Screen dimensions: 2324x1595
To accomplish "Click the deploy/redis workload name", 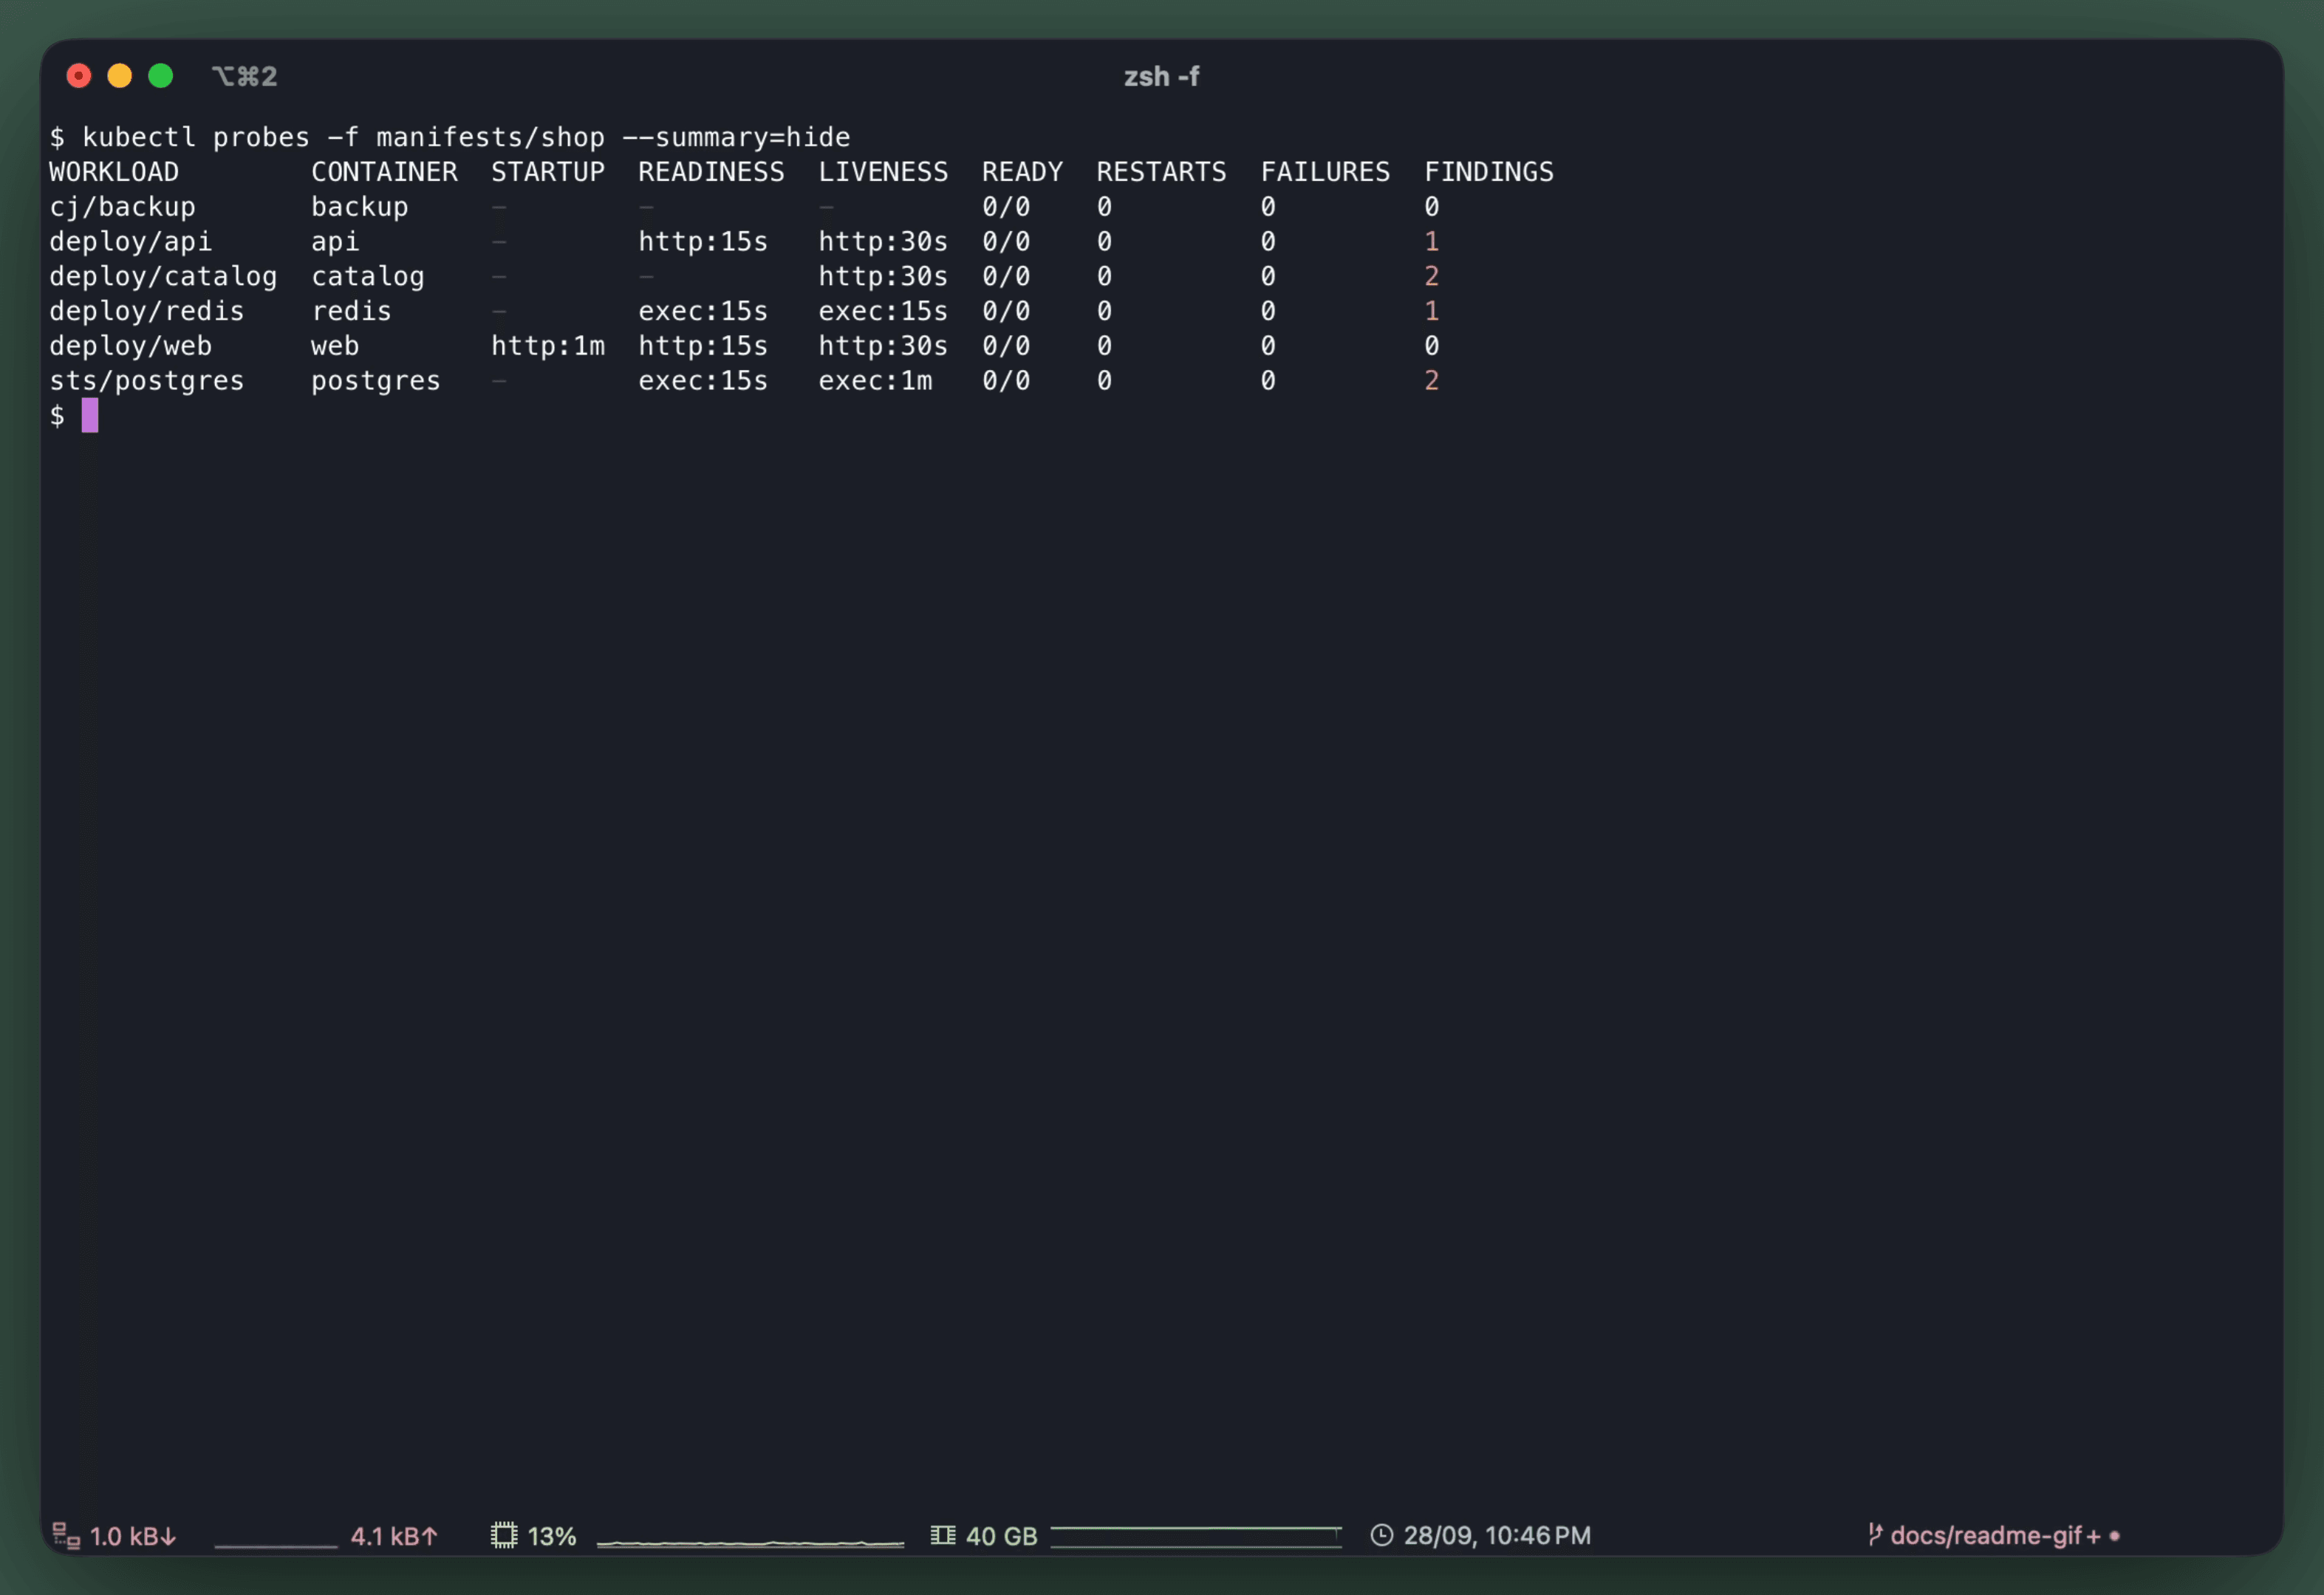I will (x=147, y=312).
